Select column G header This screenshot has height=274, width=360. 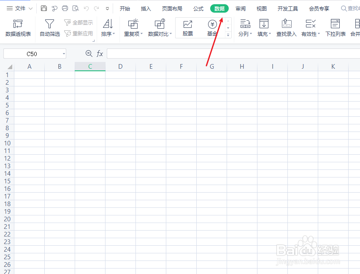[x=212, y=67]
